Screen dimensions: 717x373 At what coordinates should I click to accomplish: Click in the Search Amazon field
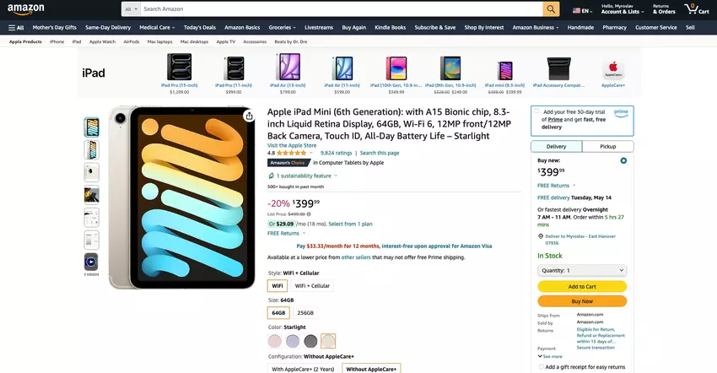pos(337,9)
